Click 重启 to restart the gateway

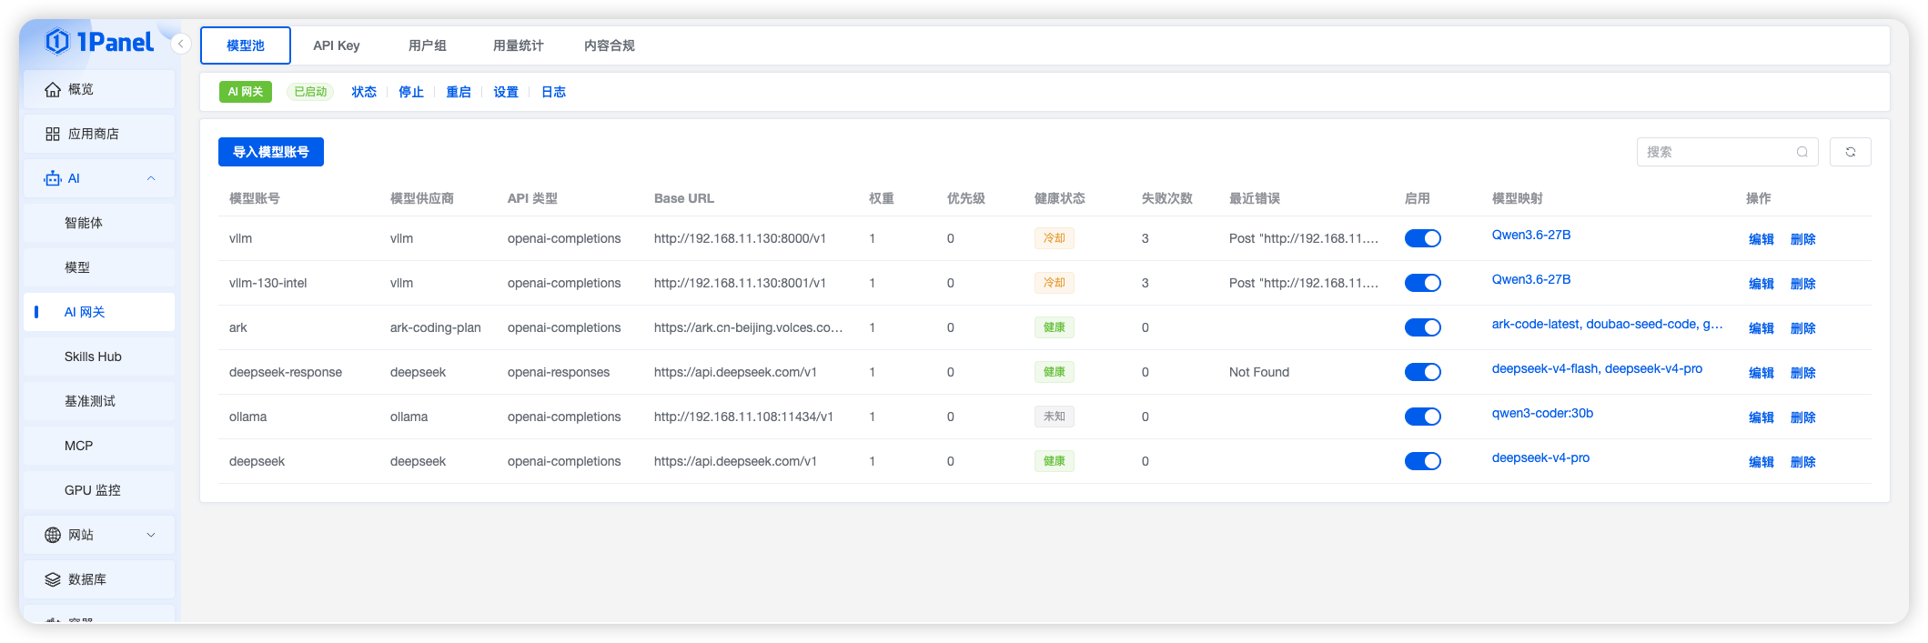coord(459,92)
